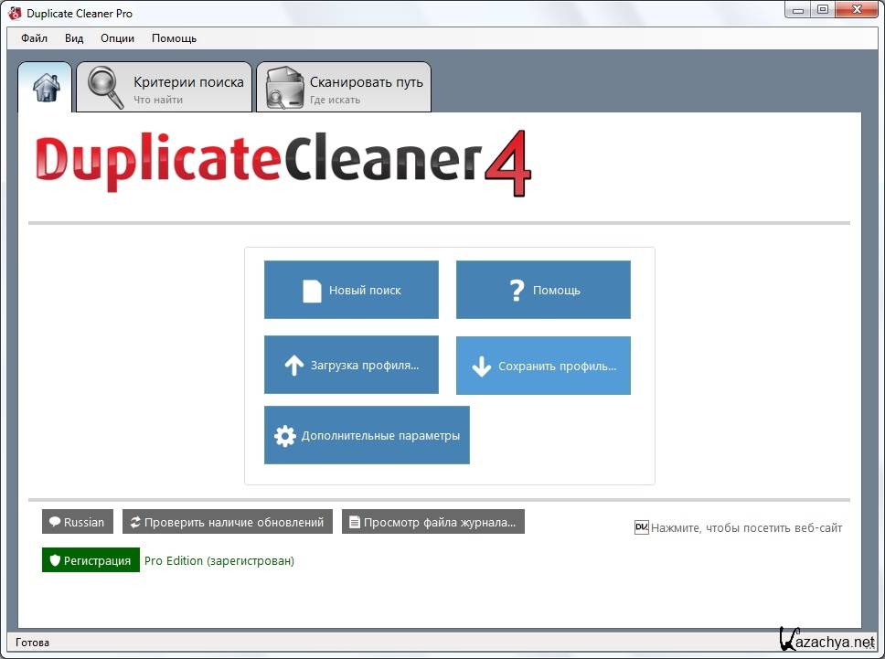Click the Duplicate Cleaner title bar app icon
The width and height of the screenshot is (885, 659).
[15, 13]
